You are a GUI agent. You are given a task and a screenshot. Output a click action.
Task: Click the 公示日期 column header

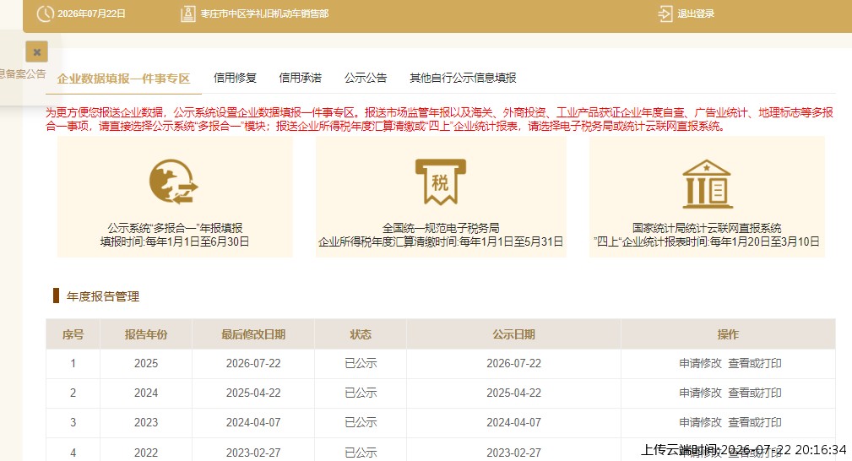(x=513, y=334)
